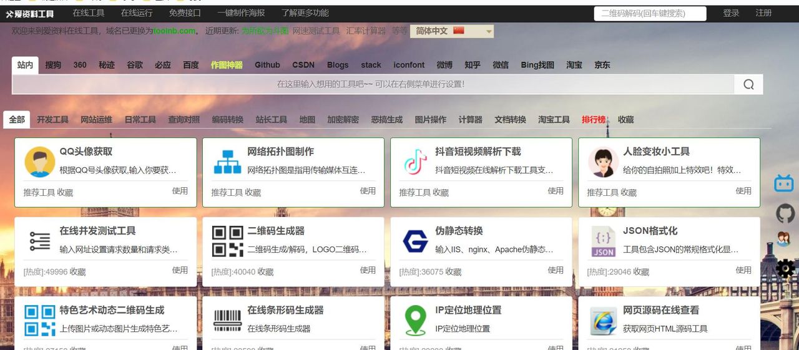Switch to the 开发工具 category tab
Screen dimensions: 799x350
pyautogui.click(x=52, y=120)
